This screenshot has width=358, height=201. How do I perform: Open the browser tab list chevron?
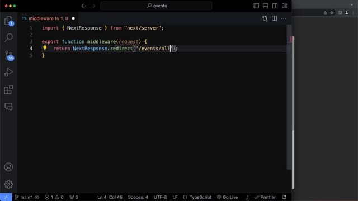click(x=352, y=4)
